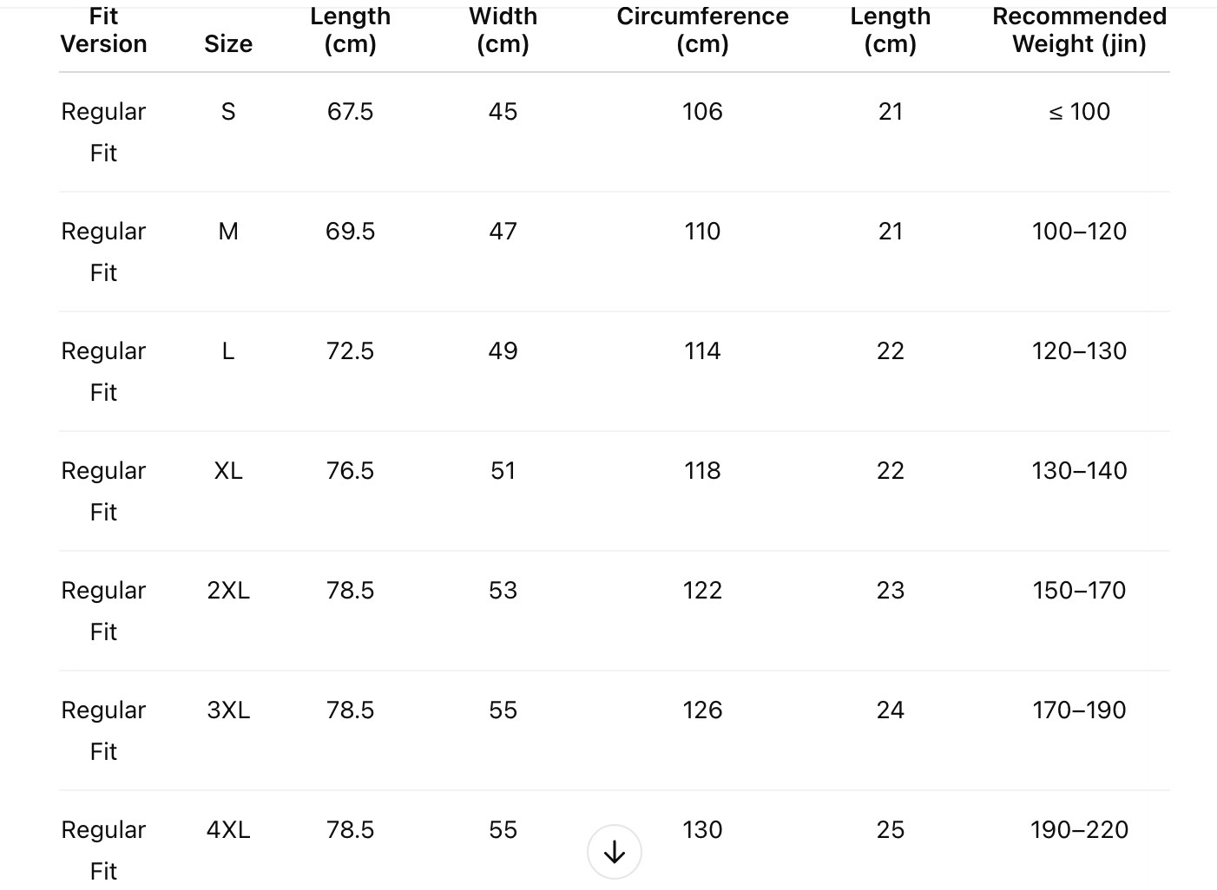Click the 150–170 recommended weight cell
This screenshot has height=890, width=1217.
pos(1079,590)
